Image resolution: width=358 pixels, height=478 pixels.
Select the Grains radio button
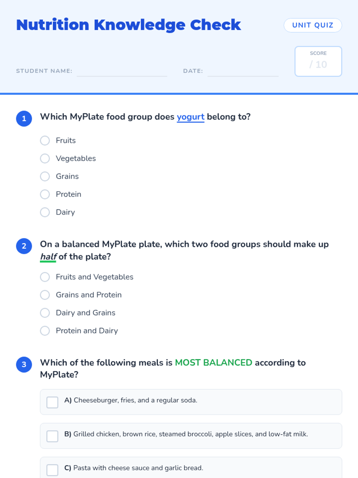[45, 176]
